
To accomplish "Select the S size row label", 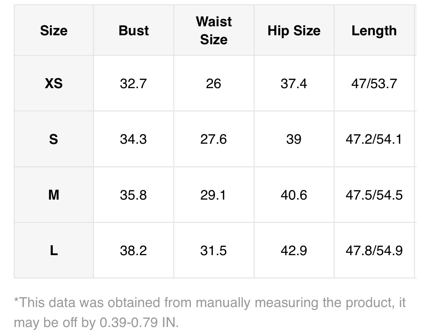I will 54,139.
